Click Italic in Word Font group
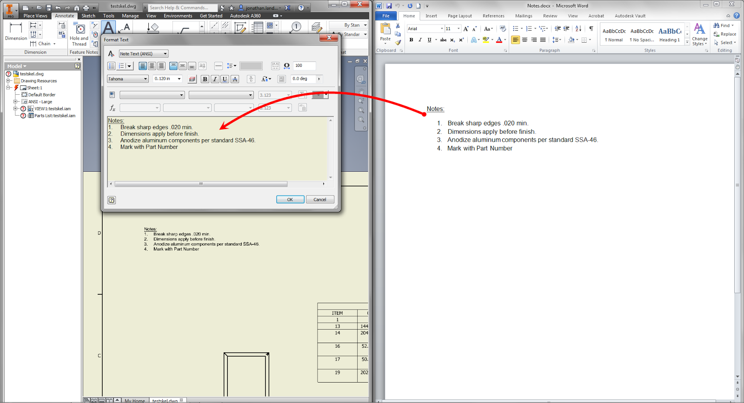The height and width of the screenshot is (403, 744). (x=420, y=40)
